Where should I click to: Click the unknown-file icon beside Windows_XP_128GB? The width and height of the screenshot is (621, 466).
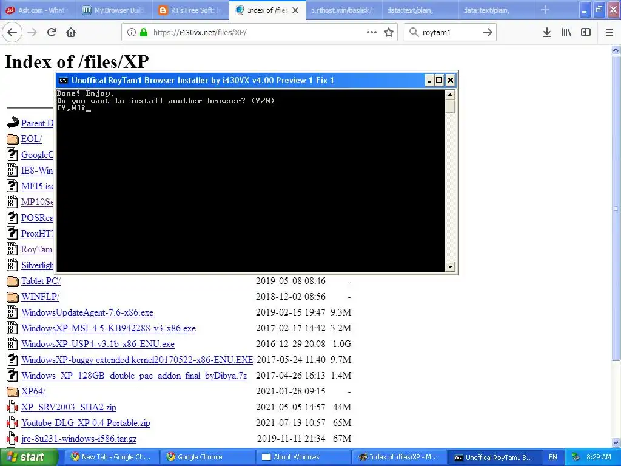(12, 375)
